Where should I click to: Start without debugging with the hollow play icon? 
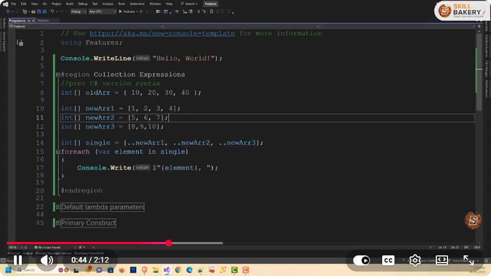[141, 12]
